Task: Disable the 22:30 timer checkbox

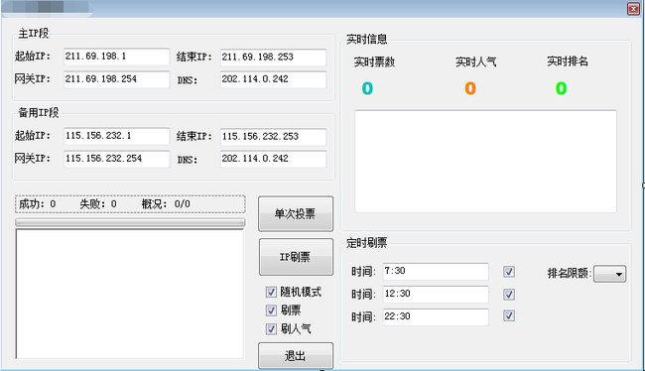Action: [x=509, y=315]
